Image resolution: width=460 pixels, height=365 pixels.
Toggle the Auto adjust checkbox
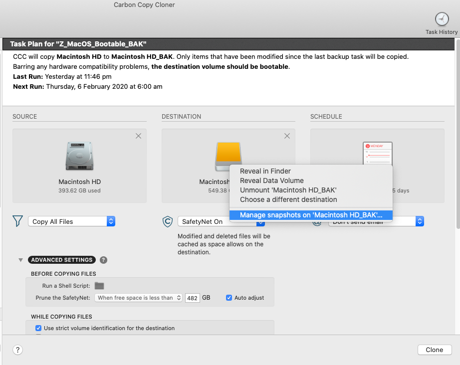[x=229, y=298]
